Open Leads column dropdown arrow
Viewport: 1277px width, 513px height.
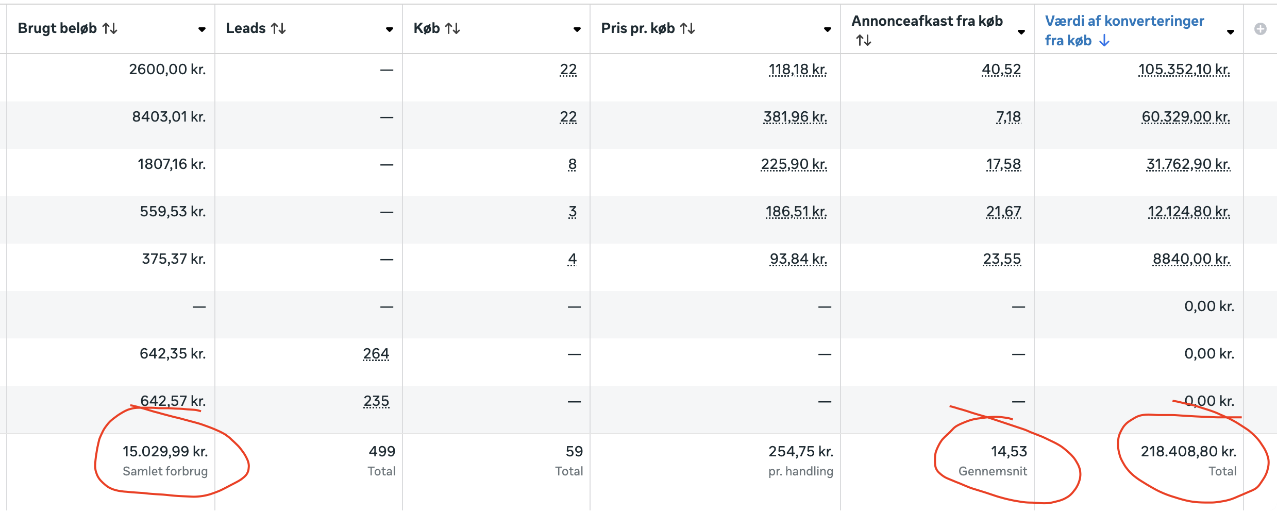pyautogui.click(x=390, y=30)
